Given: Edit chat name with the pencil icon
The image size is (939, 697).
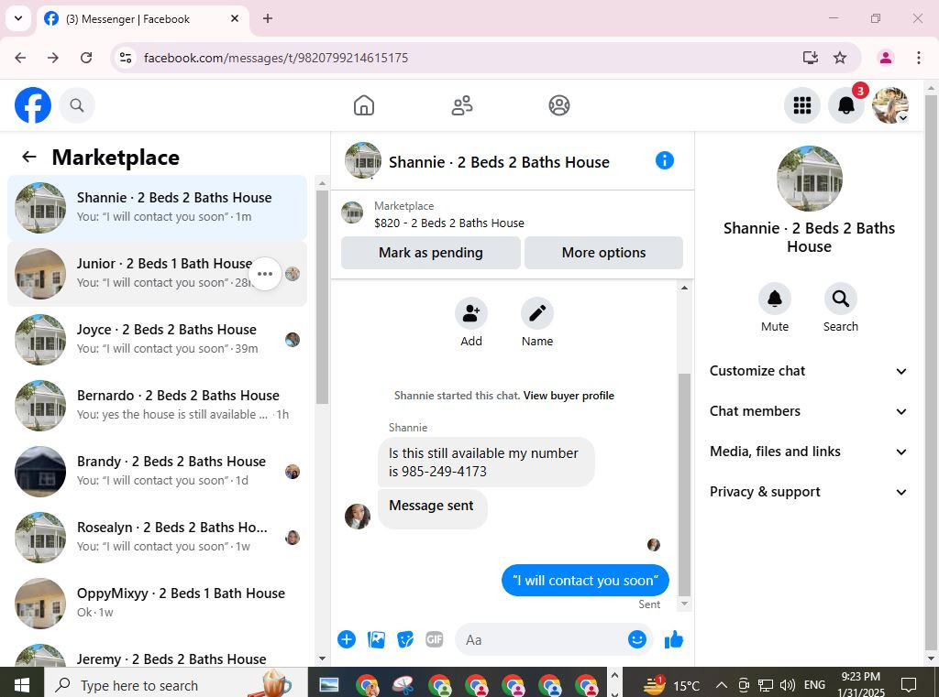Looking at the screenshot, I should click(537, 313).
